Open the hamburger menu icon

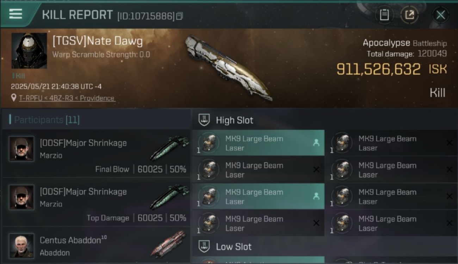pos(16,14)
